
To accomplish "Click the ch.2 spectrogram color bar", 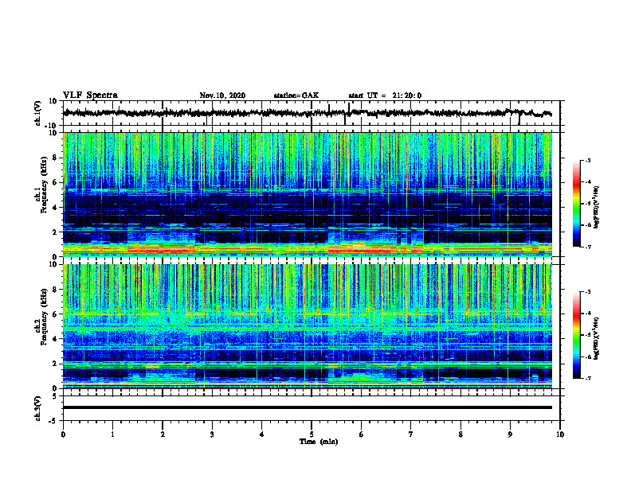I will 577,335.
